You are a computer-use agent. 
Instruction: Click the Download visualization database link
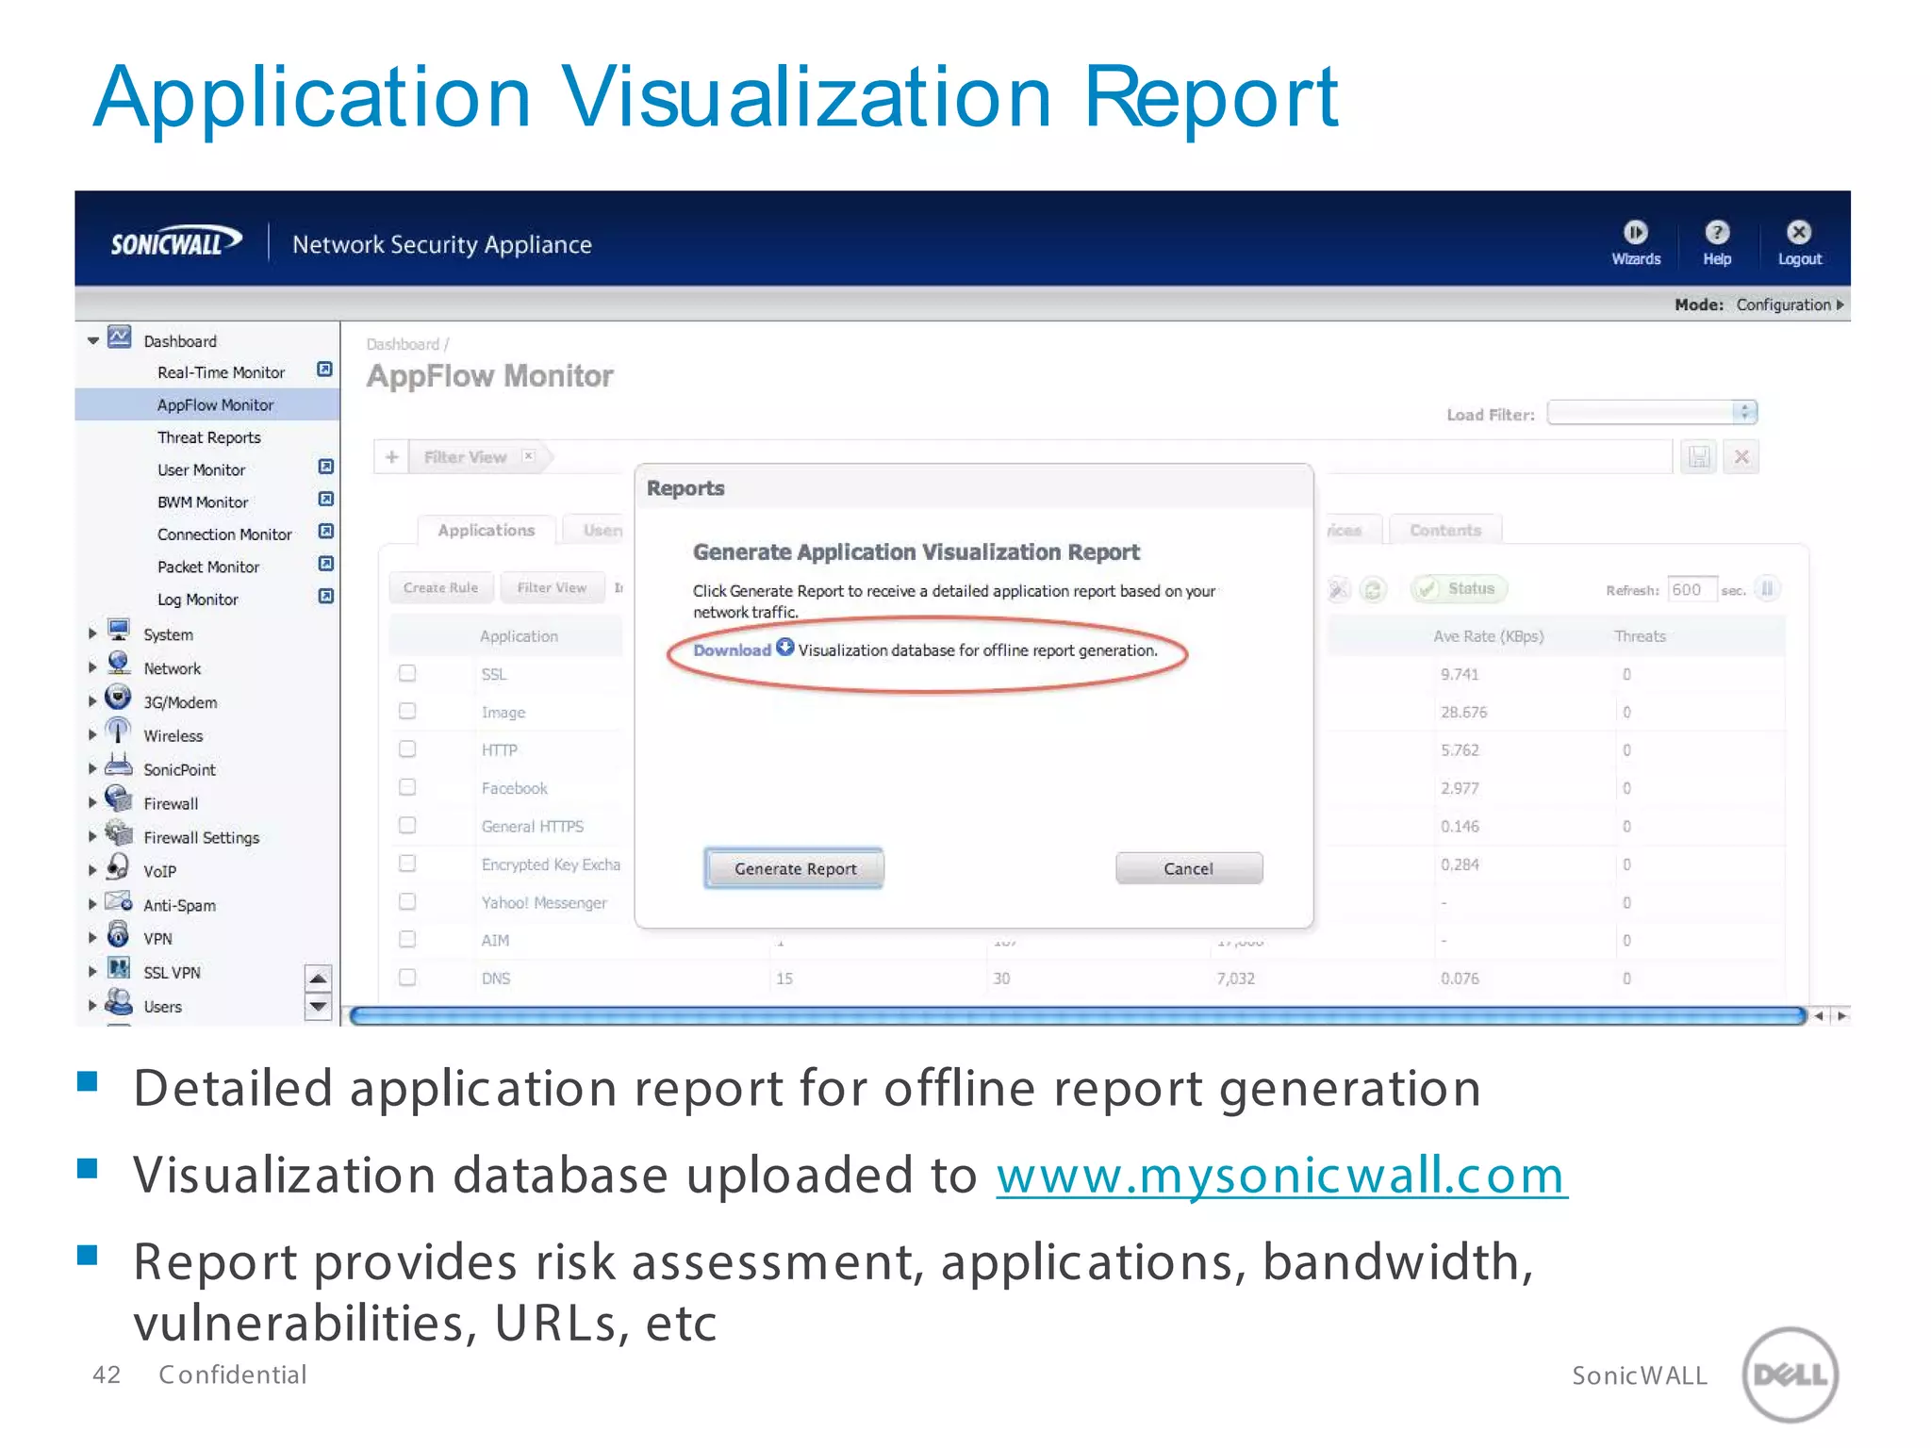click(x=732, y=650)
